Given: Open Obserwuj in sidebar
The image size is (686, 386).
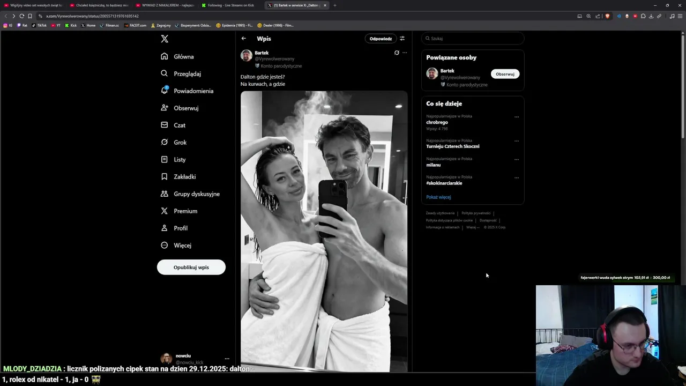Looking at the screenshot, I should 180,108.
